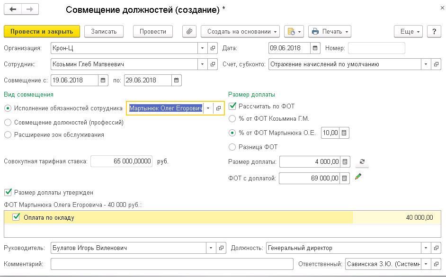Image resolution: width=446 pixels, height=277 pixels.
Task: Expand the Должность dropdown list
Action: pyautogui.click(x=426, y=248)
